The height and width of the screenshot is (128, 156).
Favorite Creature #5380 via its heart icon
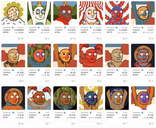click(x=46, y=81)
